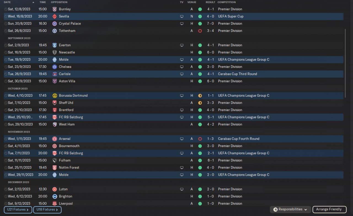Expand U21 Fixtures

click(18, 210)
